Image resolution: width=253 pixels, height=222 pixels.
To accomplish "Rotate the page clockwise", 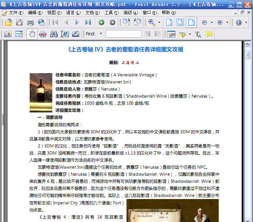I will click(x=126, y=22).
